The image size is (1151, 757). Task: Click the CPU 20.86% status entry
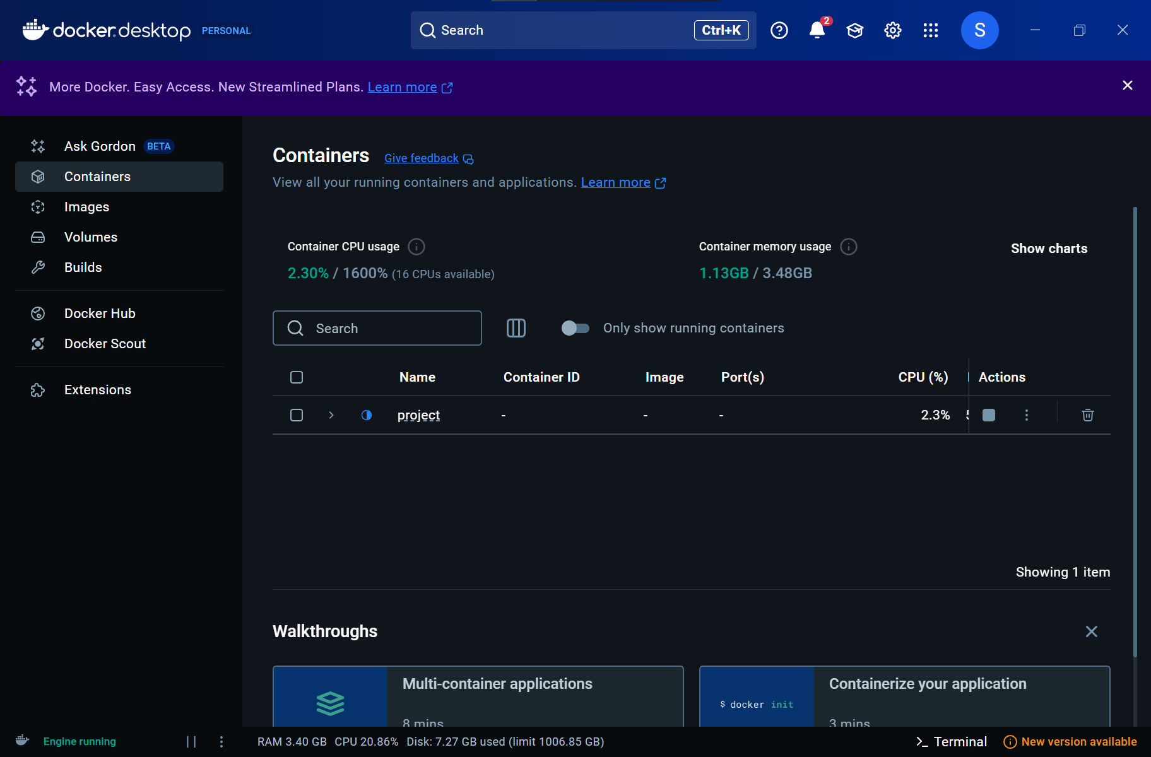tap(367, 742)
